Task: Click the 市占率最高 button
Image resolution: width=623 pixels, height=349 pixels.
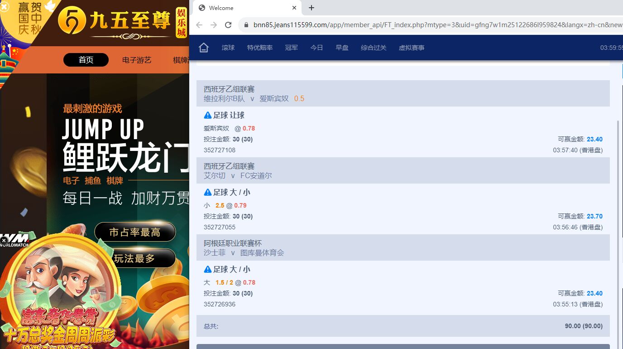Action: tap(135, 232)
